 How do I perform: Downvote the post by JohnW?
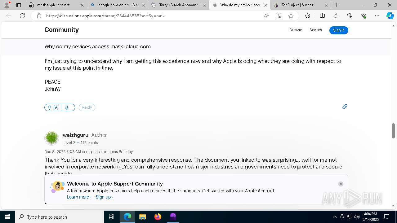68,107
